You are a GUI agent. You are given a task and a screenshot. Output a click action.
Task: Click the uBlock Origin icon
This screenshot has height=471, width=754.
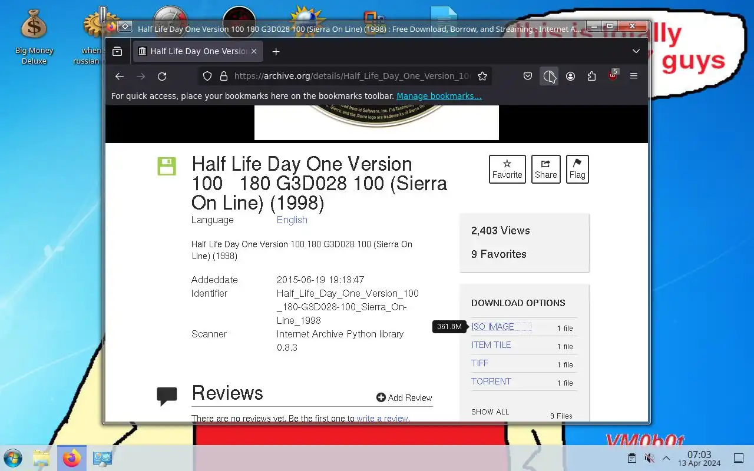pyautogui.click(x=613, y=76)
